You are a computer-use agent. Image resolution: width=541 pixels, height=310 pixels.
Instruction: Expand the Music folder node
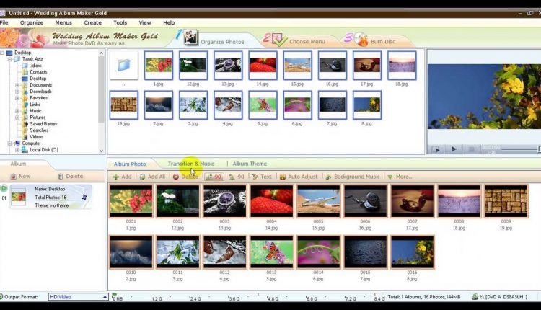[17, 111]
